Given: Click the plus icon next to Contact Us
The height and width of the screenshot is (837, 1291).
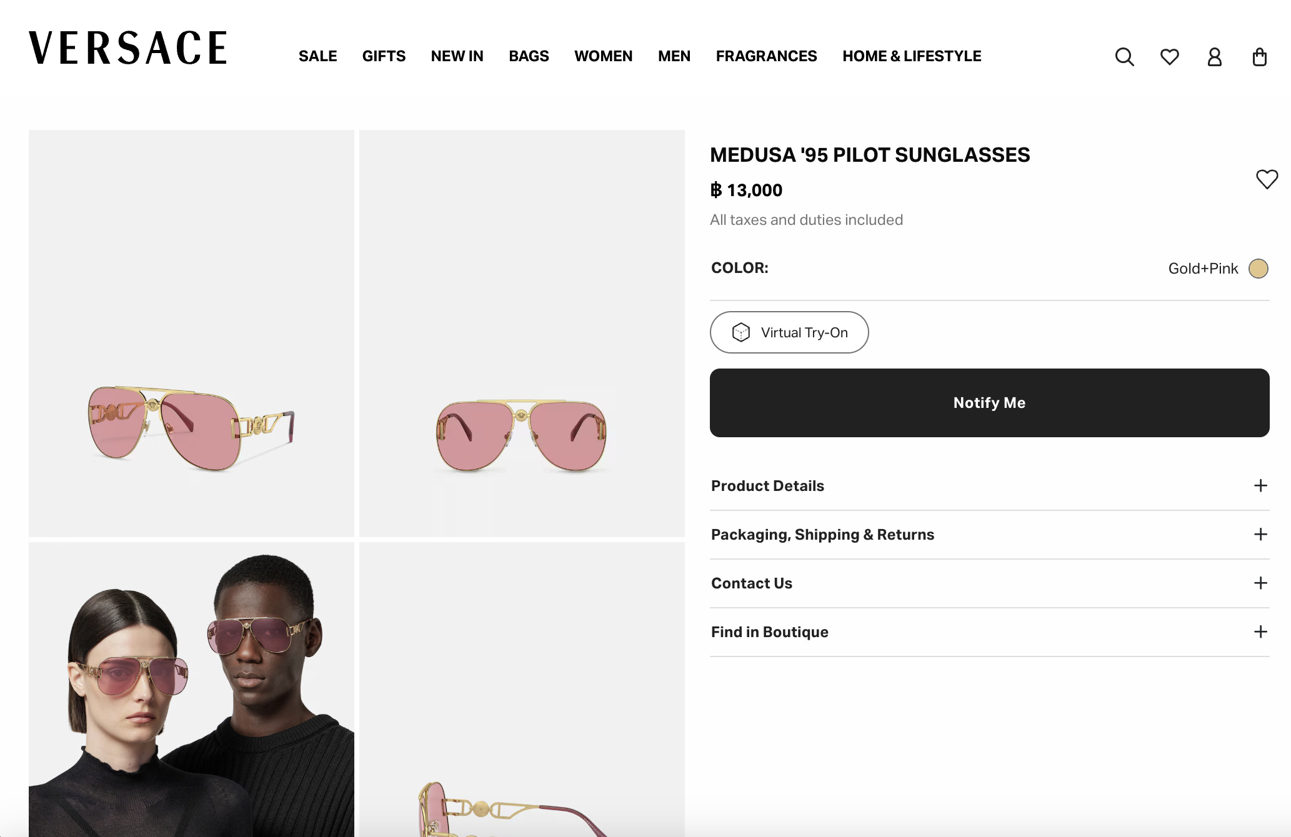Looking at the screenshot, I should [x=1262, y=583].
